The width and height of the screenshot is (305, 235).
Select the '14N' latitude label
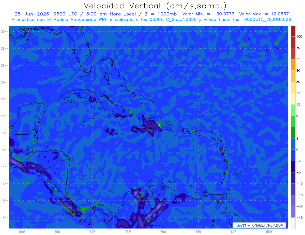[x=4, y=167]
